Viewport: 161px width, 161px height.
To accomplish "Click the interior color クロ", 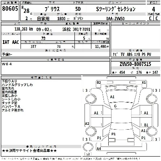I will tap(59, 46).
